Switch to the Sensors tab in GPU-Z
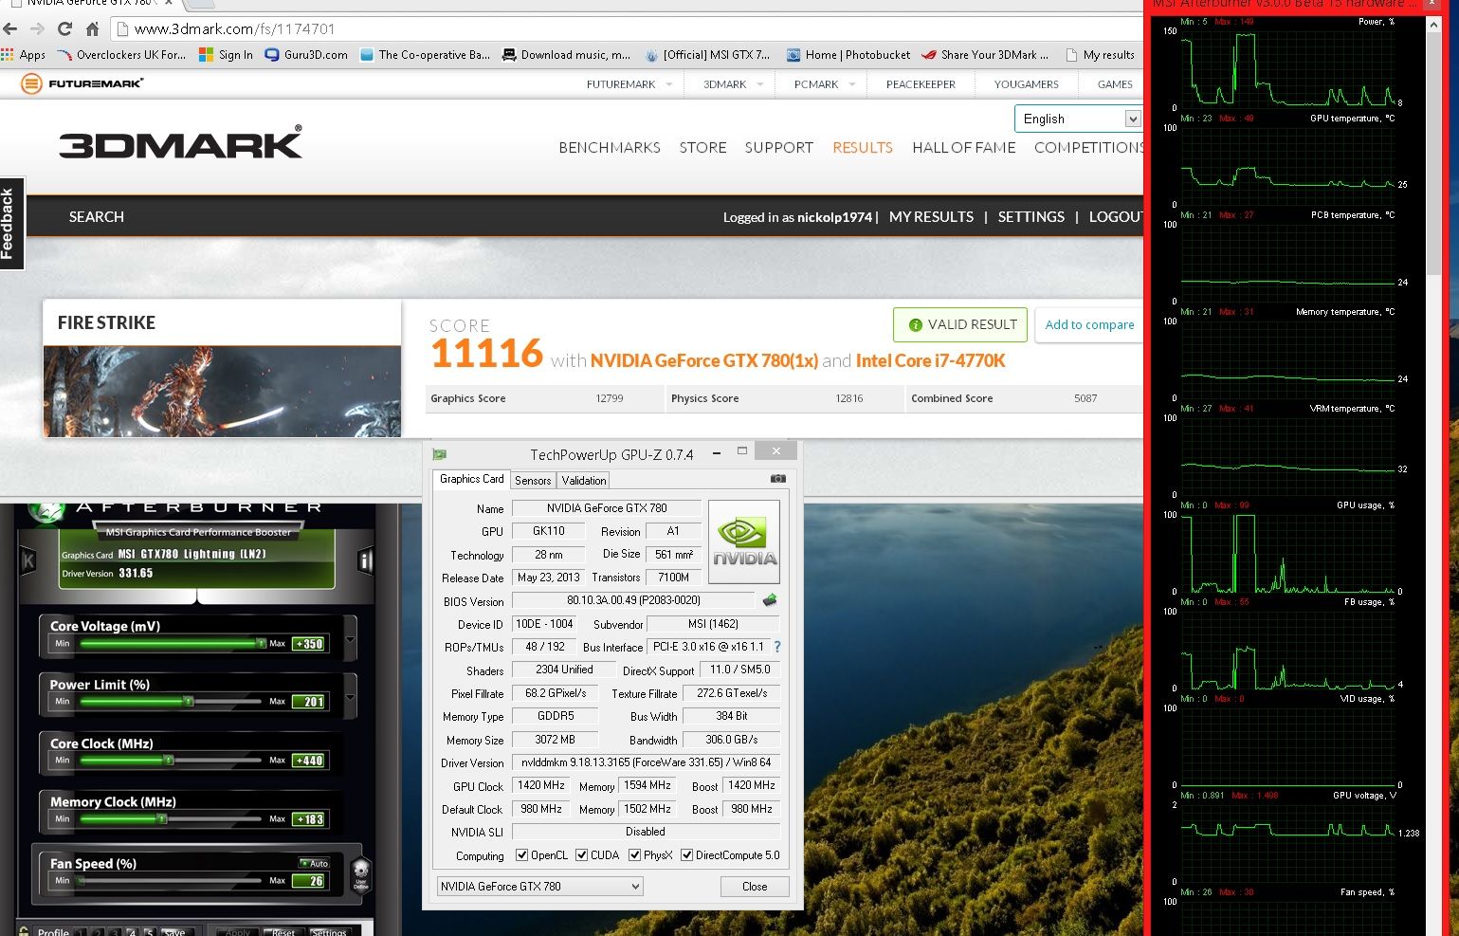This screenshot has width=1459, height=936. click(533, 481)
